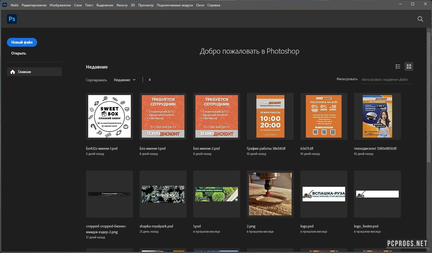Switch to grid thumbnail view icon
The image size is (432, 253).
click(x=409, y=66)
